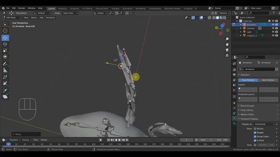
Task: Select the Bone Size tool
Action: [5, 83]
